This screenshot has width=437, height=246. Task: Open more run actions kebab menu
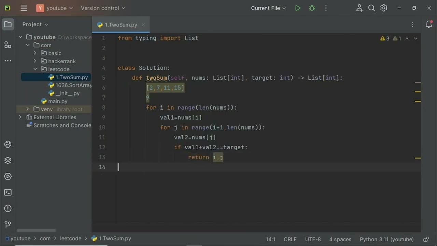pyautogui.click(x=326, y=8)
